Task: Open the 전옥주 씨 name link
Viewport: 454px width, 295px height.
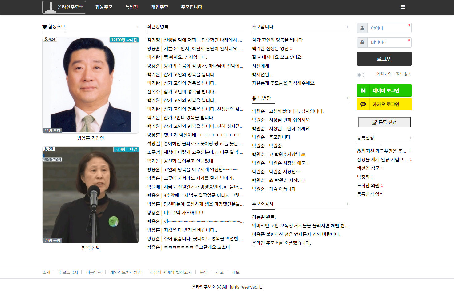Action: 91,248
